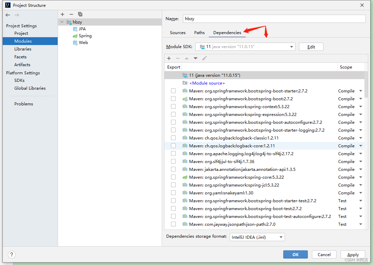Click the JDK icon in the 11 java version row
Screen dimensions: 373x265
pos(185,75)
